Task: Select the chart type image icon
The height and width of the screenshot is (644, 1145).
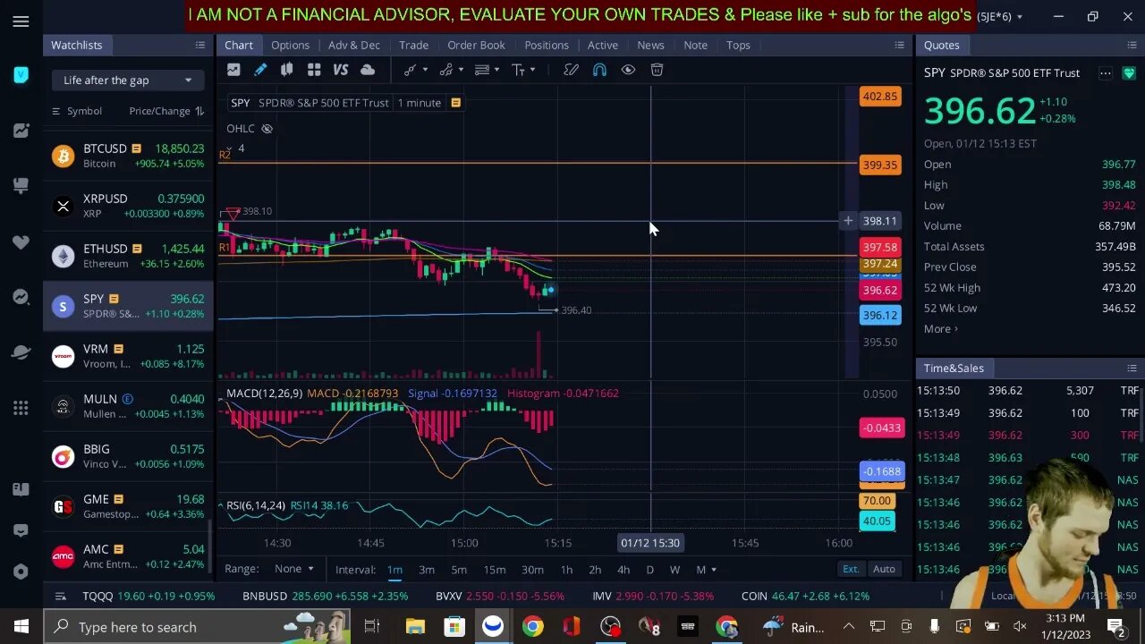Action: tap(233, 70)
